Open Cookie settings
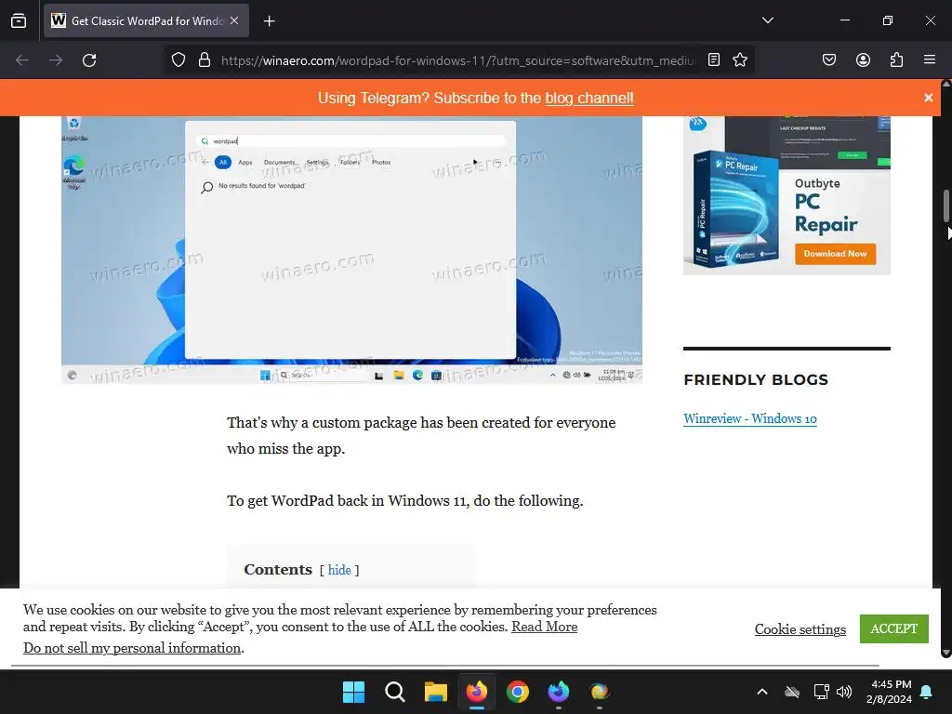Screen dimensions: 952x714 coord(800,629)
